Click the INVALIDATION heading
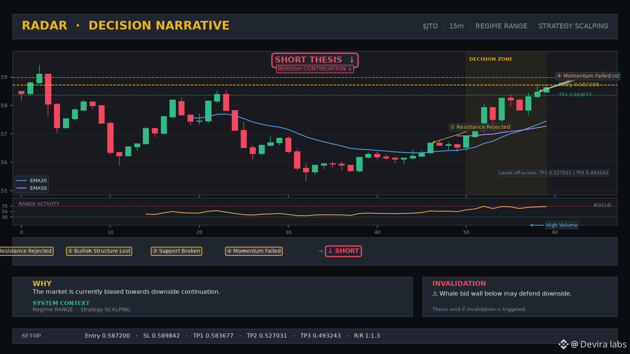The height and width of the screenshot is (354, 630). pos(459,284)
